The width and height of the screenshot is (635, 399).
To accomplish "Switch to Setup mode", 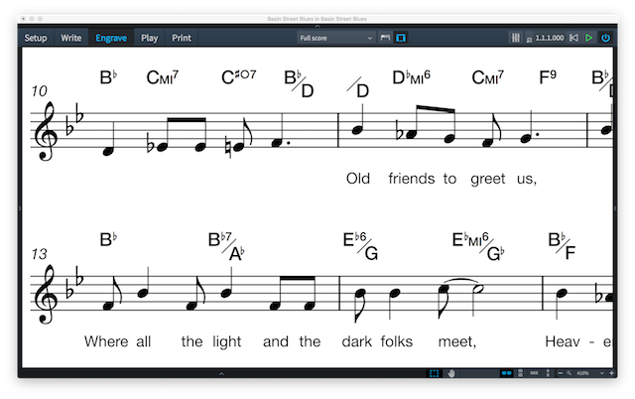I will point(36,38).
